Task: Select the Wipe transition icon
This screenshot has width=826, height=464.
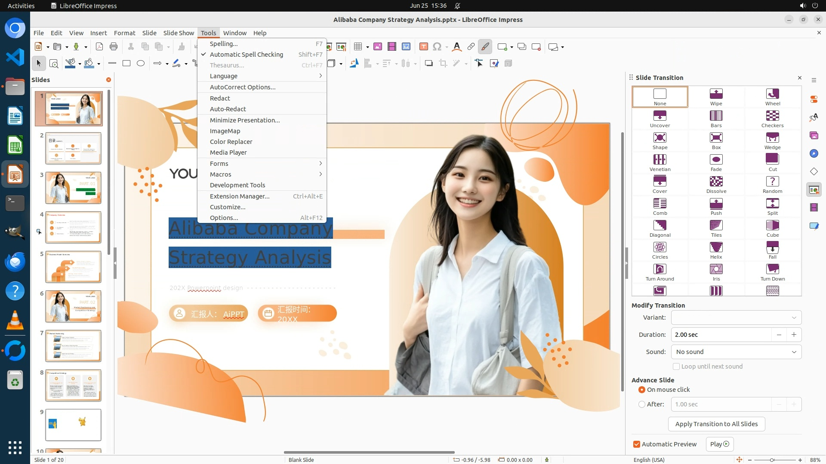Action: (716, 96)
